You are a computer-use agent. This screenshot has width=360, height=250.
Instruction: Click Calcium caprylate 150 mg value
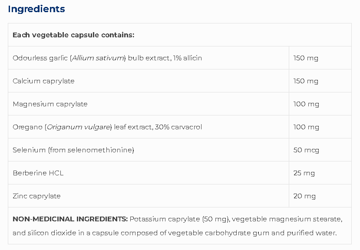(x=306, y=81)
